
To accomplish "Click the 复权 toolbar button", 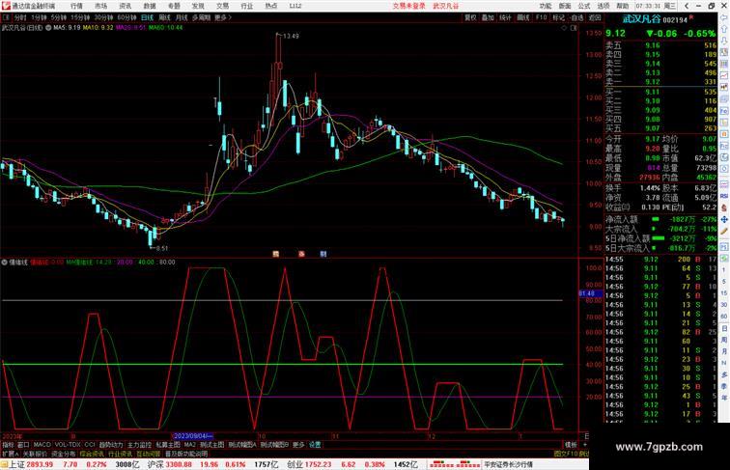I will pos(470,17).
